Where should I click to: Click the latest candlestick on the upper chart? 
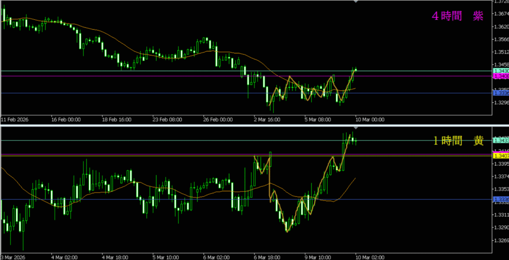pyautogui.click(x=355, y=70)
